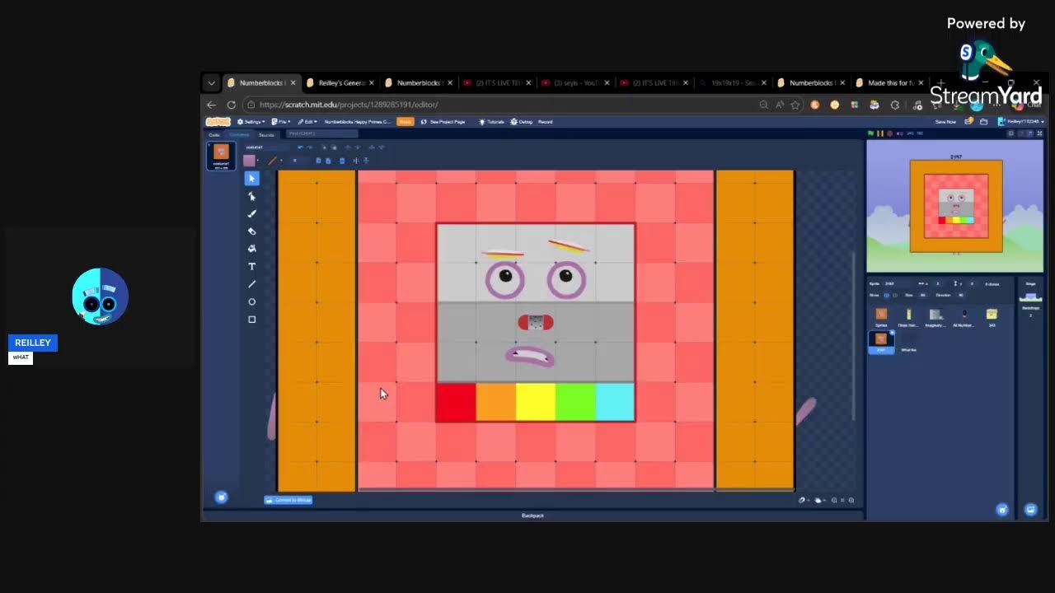1055x593 pixels.
Task: Click Save Now
Action: (x=945, y=122)
